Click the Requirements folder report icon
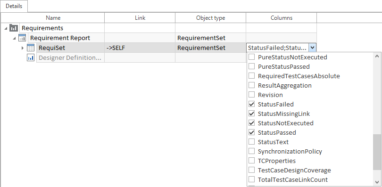 14,28
